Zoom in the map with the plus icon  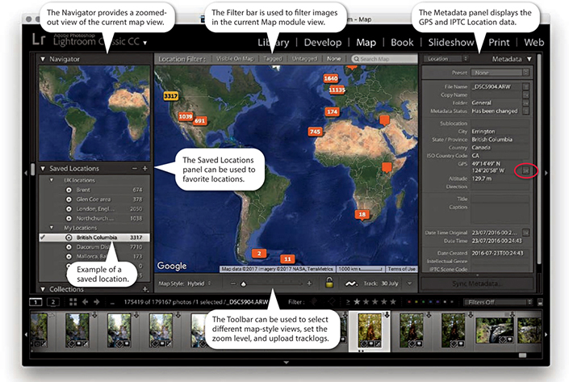pyautogui.click(x=309, y=283)
